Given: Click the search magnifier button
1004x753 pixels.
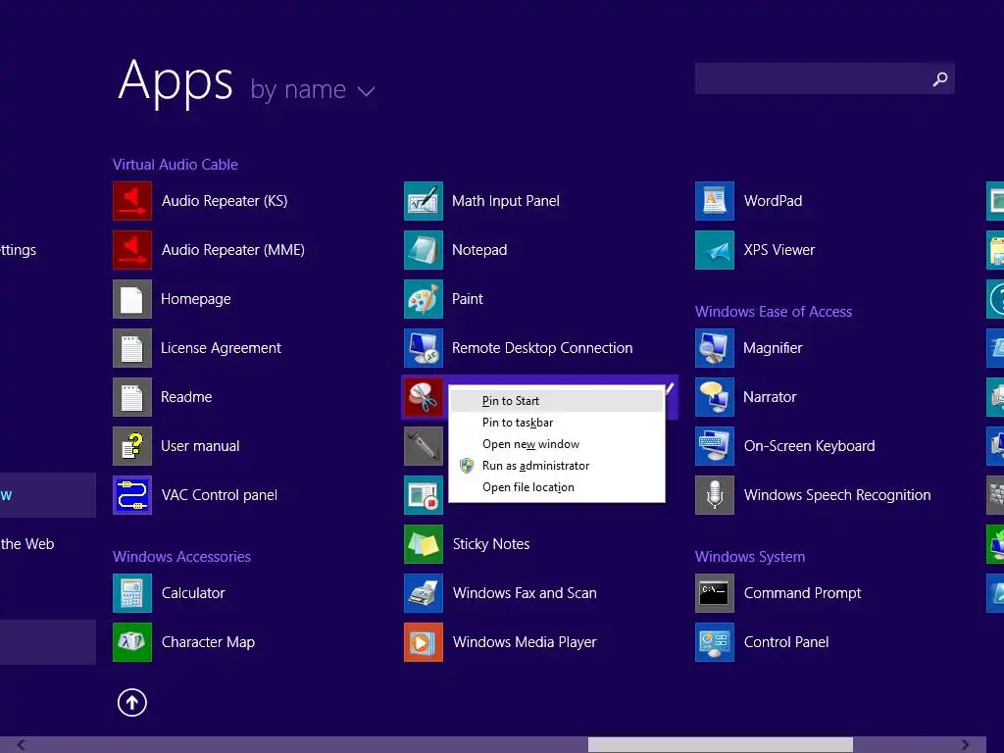Looking at the screenshot, I should 940,78.
